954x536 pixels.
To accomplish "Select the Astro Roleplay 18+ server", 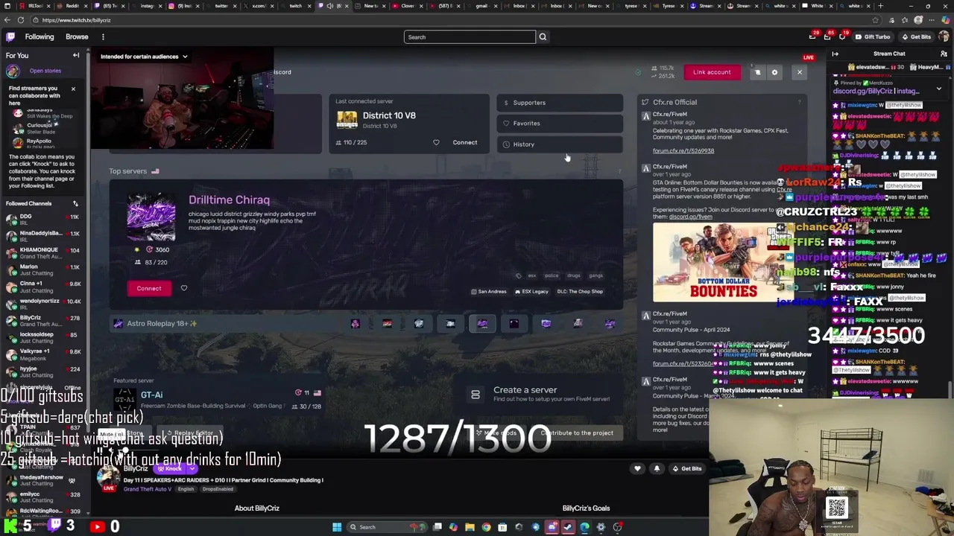I will (161, 323).
